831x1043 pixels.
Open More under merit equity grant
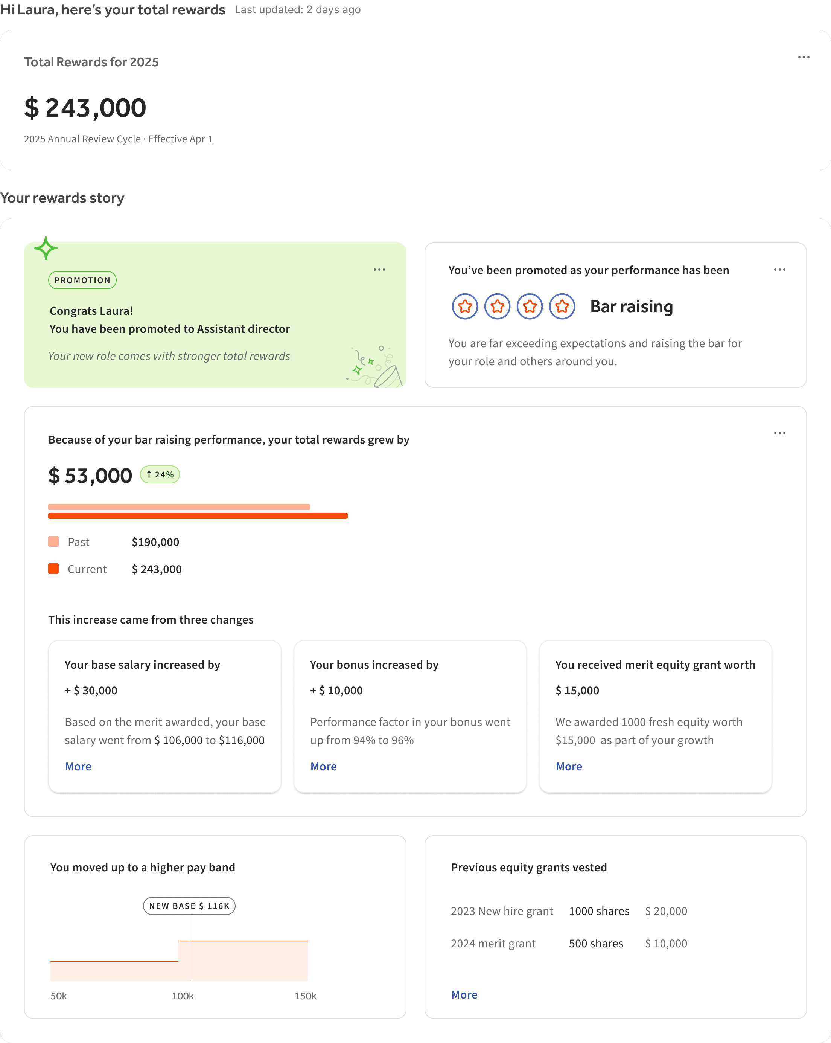[x=569, y=766]
